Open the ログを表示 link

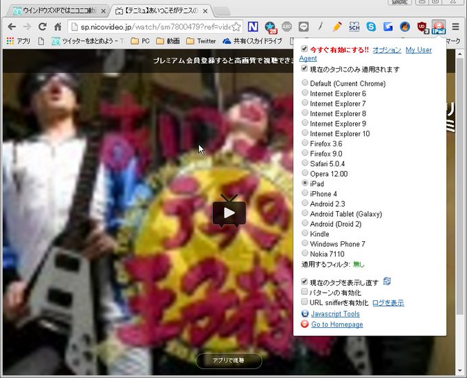[388, 303]
